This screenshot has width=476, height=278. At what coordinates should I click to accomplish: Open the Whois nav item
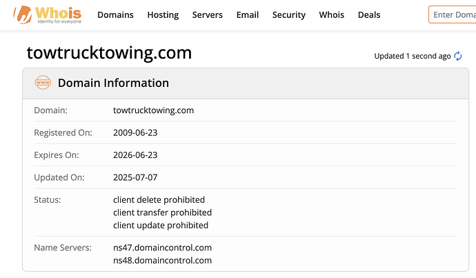(x=331, y=14)
